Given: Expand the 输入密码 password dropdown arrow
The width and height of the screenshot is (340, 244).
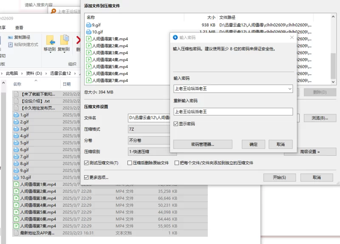Looking at the screenshot, I should point(289,89).
